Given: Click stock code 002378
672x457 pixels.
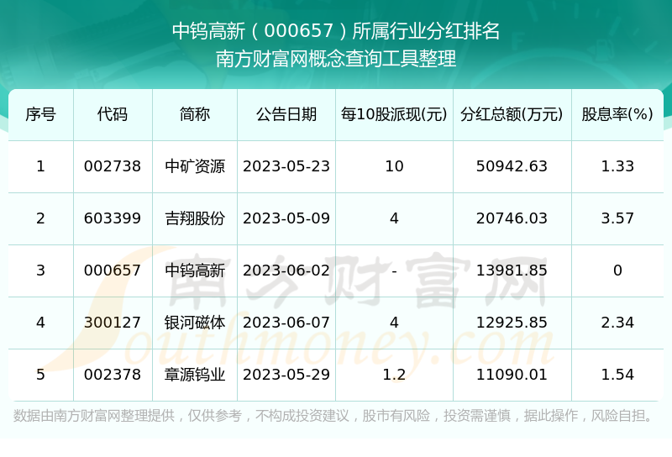Looking at the screenshot, I should click(113, 375).
